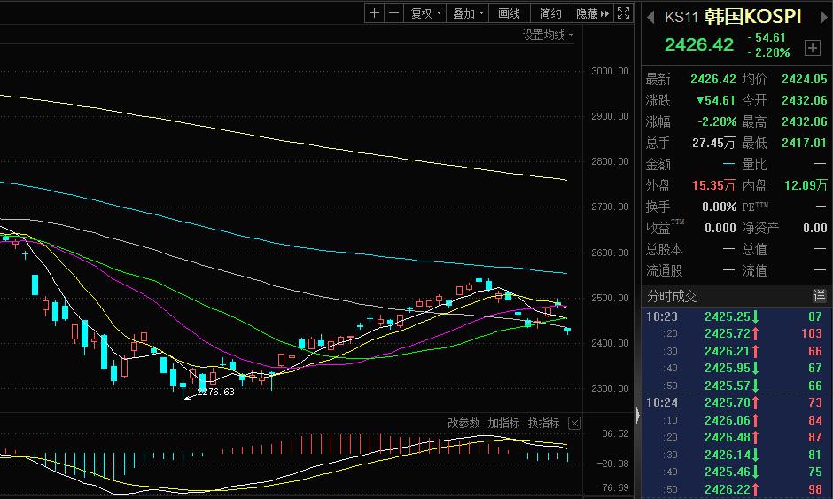
Task: Open 叠加 overlay dropdown
Action: pyautogui.click(x=468, y=13)
